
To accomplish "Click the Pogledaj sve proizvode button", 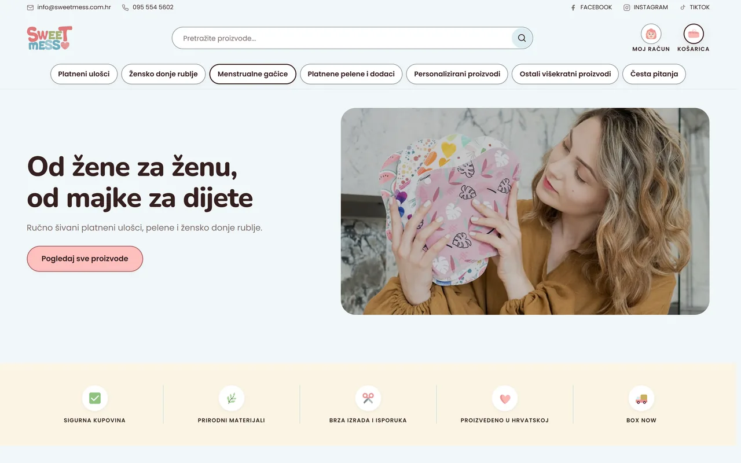I will 85,259.
